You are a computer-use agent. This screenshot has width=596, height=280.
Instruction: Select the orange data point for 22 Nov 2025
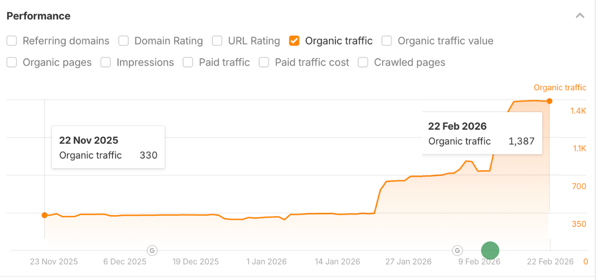(x=44, y=215)
